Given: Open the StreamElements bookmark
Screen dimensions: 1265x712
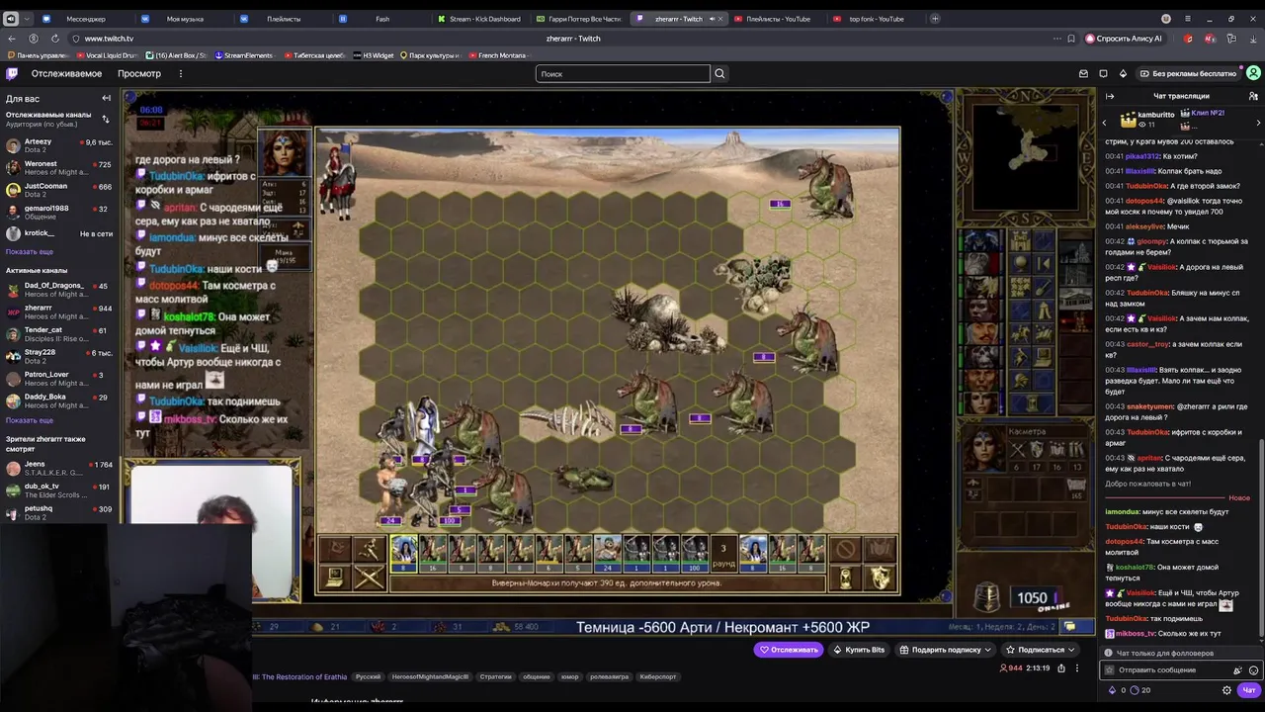Looking at the screenshot, I should click(x=244, y=55).
